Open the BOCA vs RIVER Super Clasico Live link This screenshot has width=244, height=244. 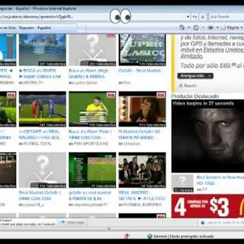(40, 73)
